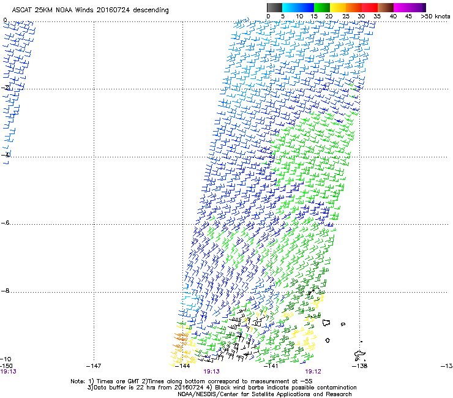
Task: Click the '0' tick label under the color bar
Action: 268,17
